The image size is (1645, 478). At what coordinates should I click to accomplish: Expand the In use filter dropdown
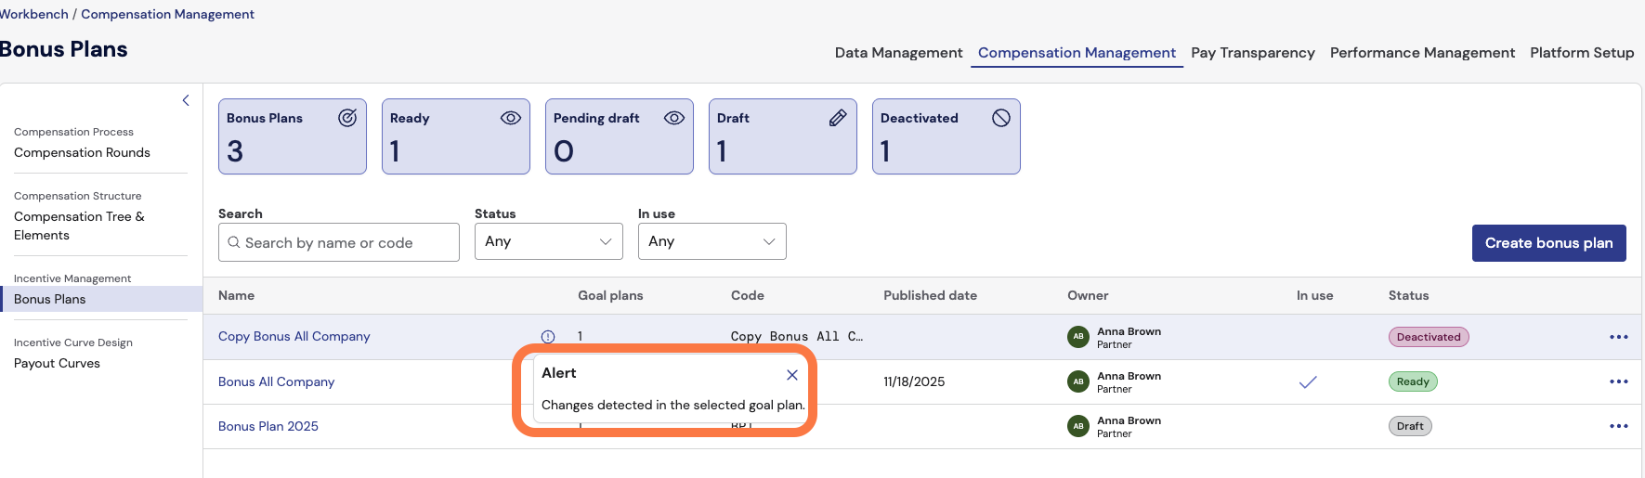coord(712,241)
